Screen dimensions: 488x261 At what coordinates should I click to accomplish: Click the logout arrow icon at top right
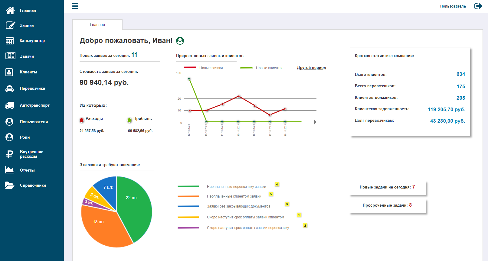tap(478, 6)
